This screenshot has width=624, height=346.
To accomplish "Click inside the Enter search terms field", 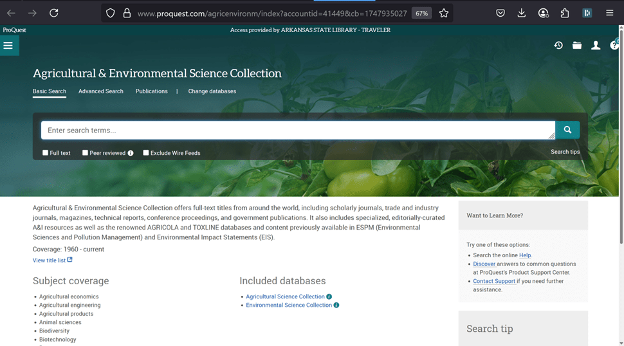I will [x=296, y=130].
